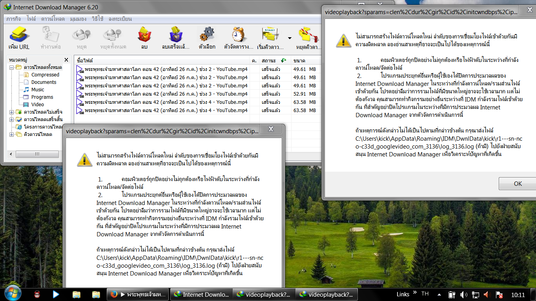The image size is (536, 301).
Task: Select the ดาวน์โหลดเสร็จสิ้น folder label
Action: pos(43,120)
